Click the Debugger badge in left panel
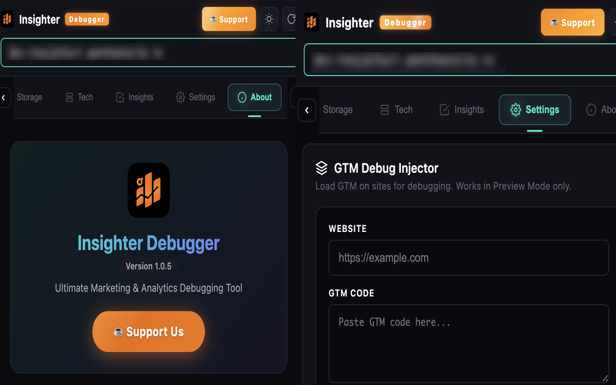 (x=87, y=19)
